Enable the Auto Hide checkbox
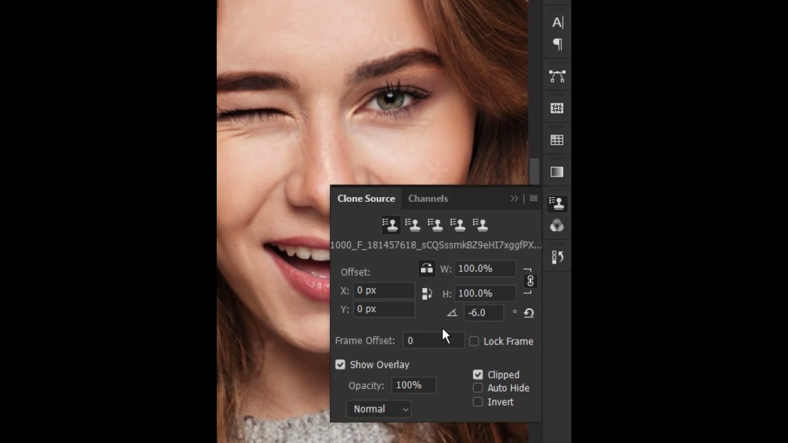This screenshot has width=788, height=443. [478, 388]
